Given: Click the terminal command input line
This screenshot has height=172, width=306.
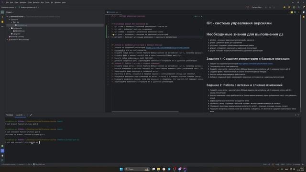Looking at the screenshot, I should click(22, 142).
